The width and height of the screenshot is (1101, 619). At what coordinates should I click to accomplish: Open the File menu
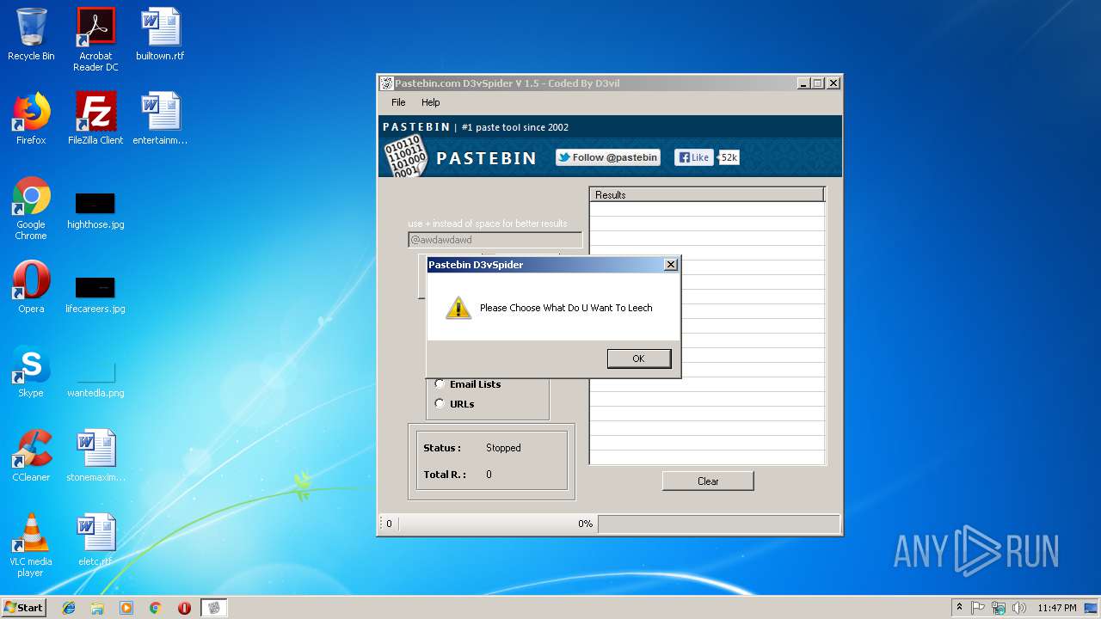click(398, 102)
